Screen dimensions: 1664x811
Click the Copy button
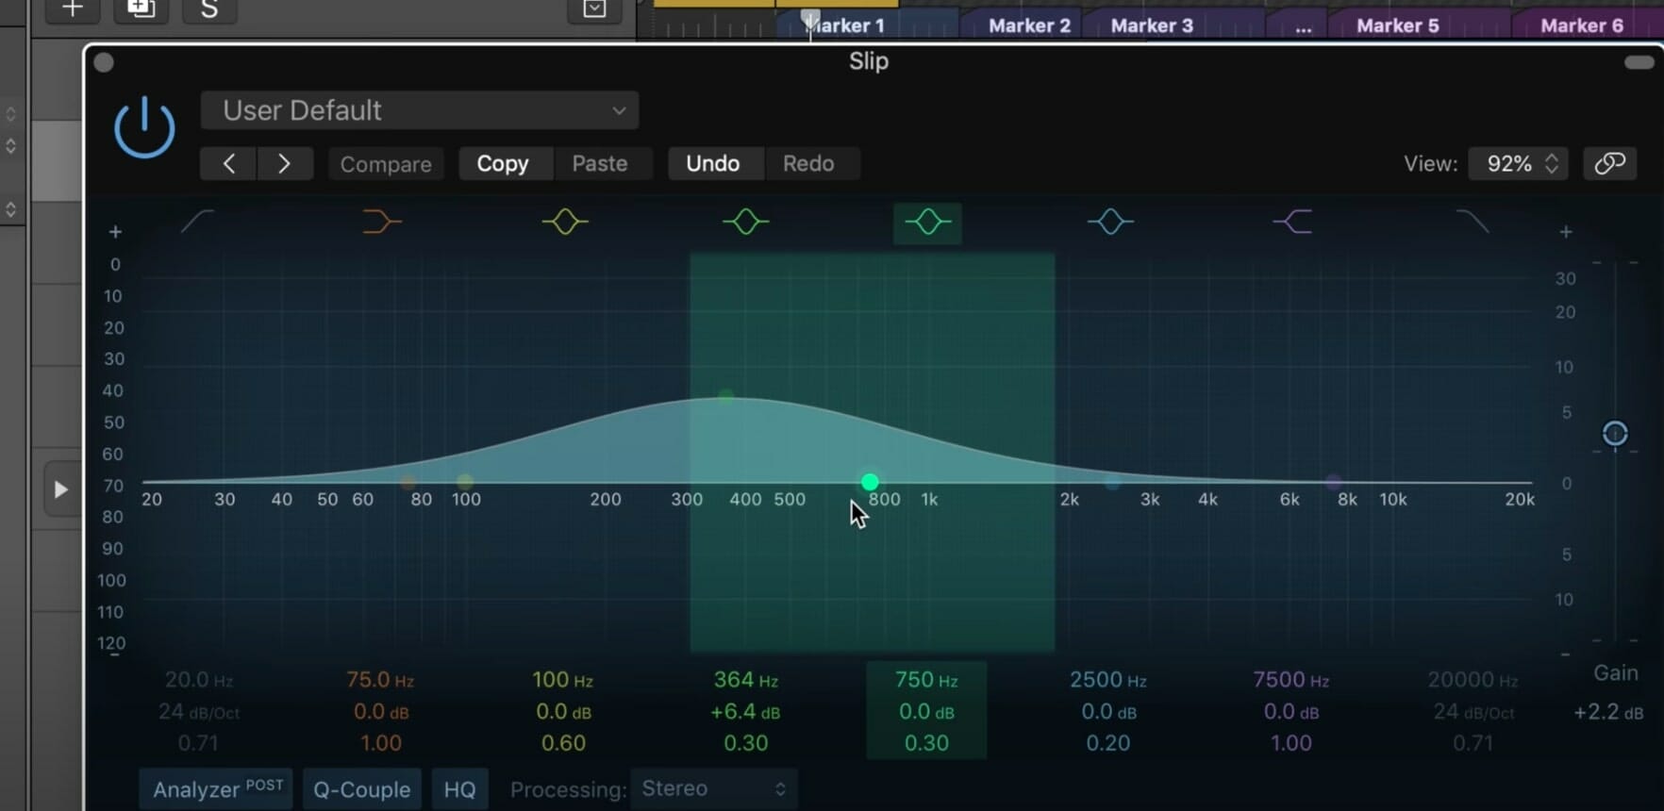pos(503,163)
